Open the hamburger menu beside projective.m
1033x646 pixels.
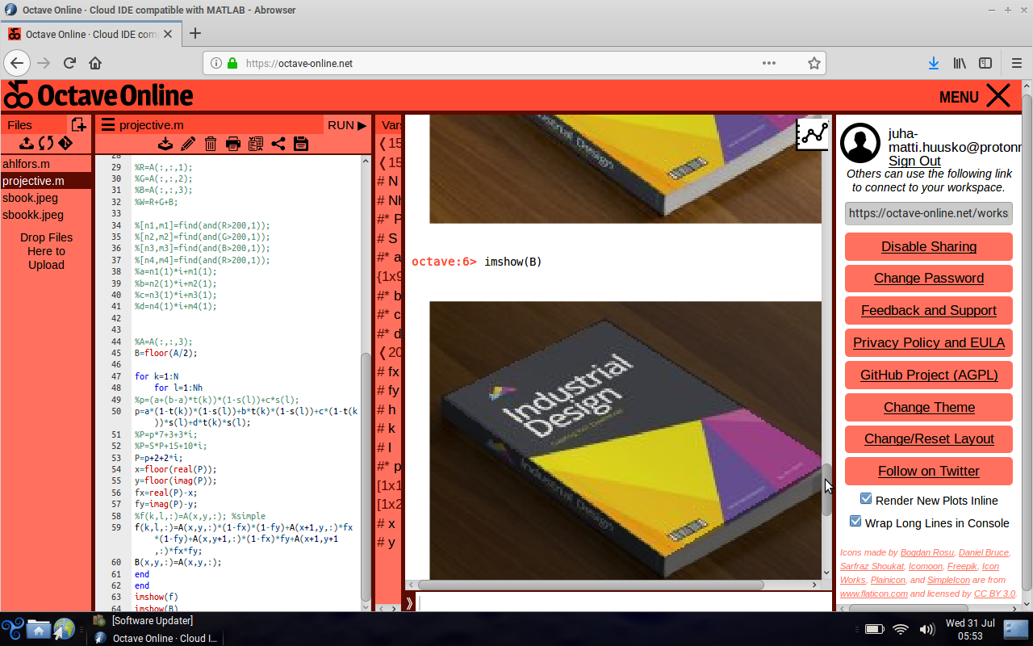pos(107,124)
